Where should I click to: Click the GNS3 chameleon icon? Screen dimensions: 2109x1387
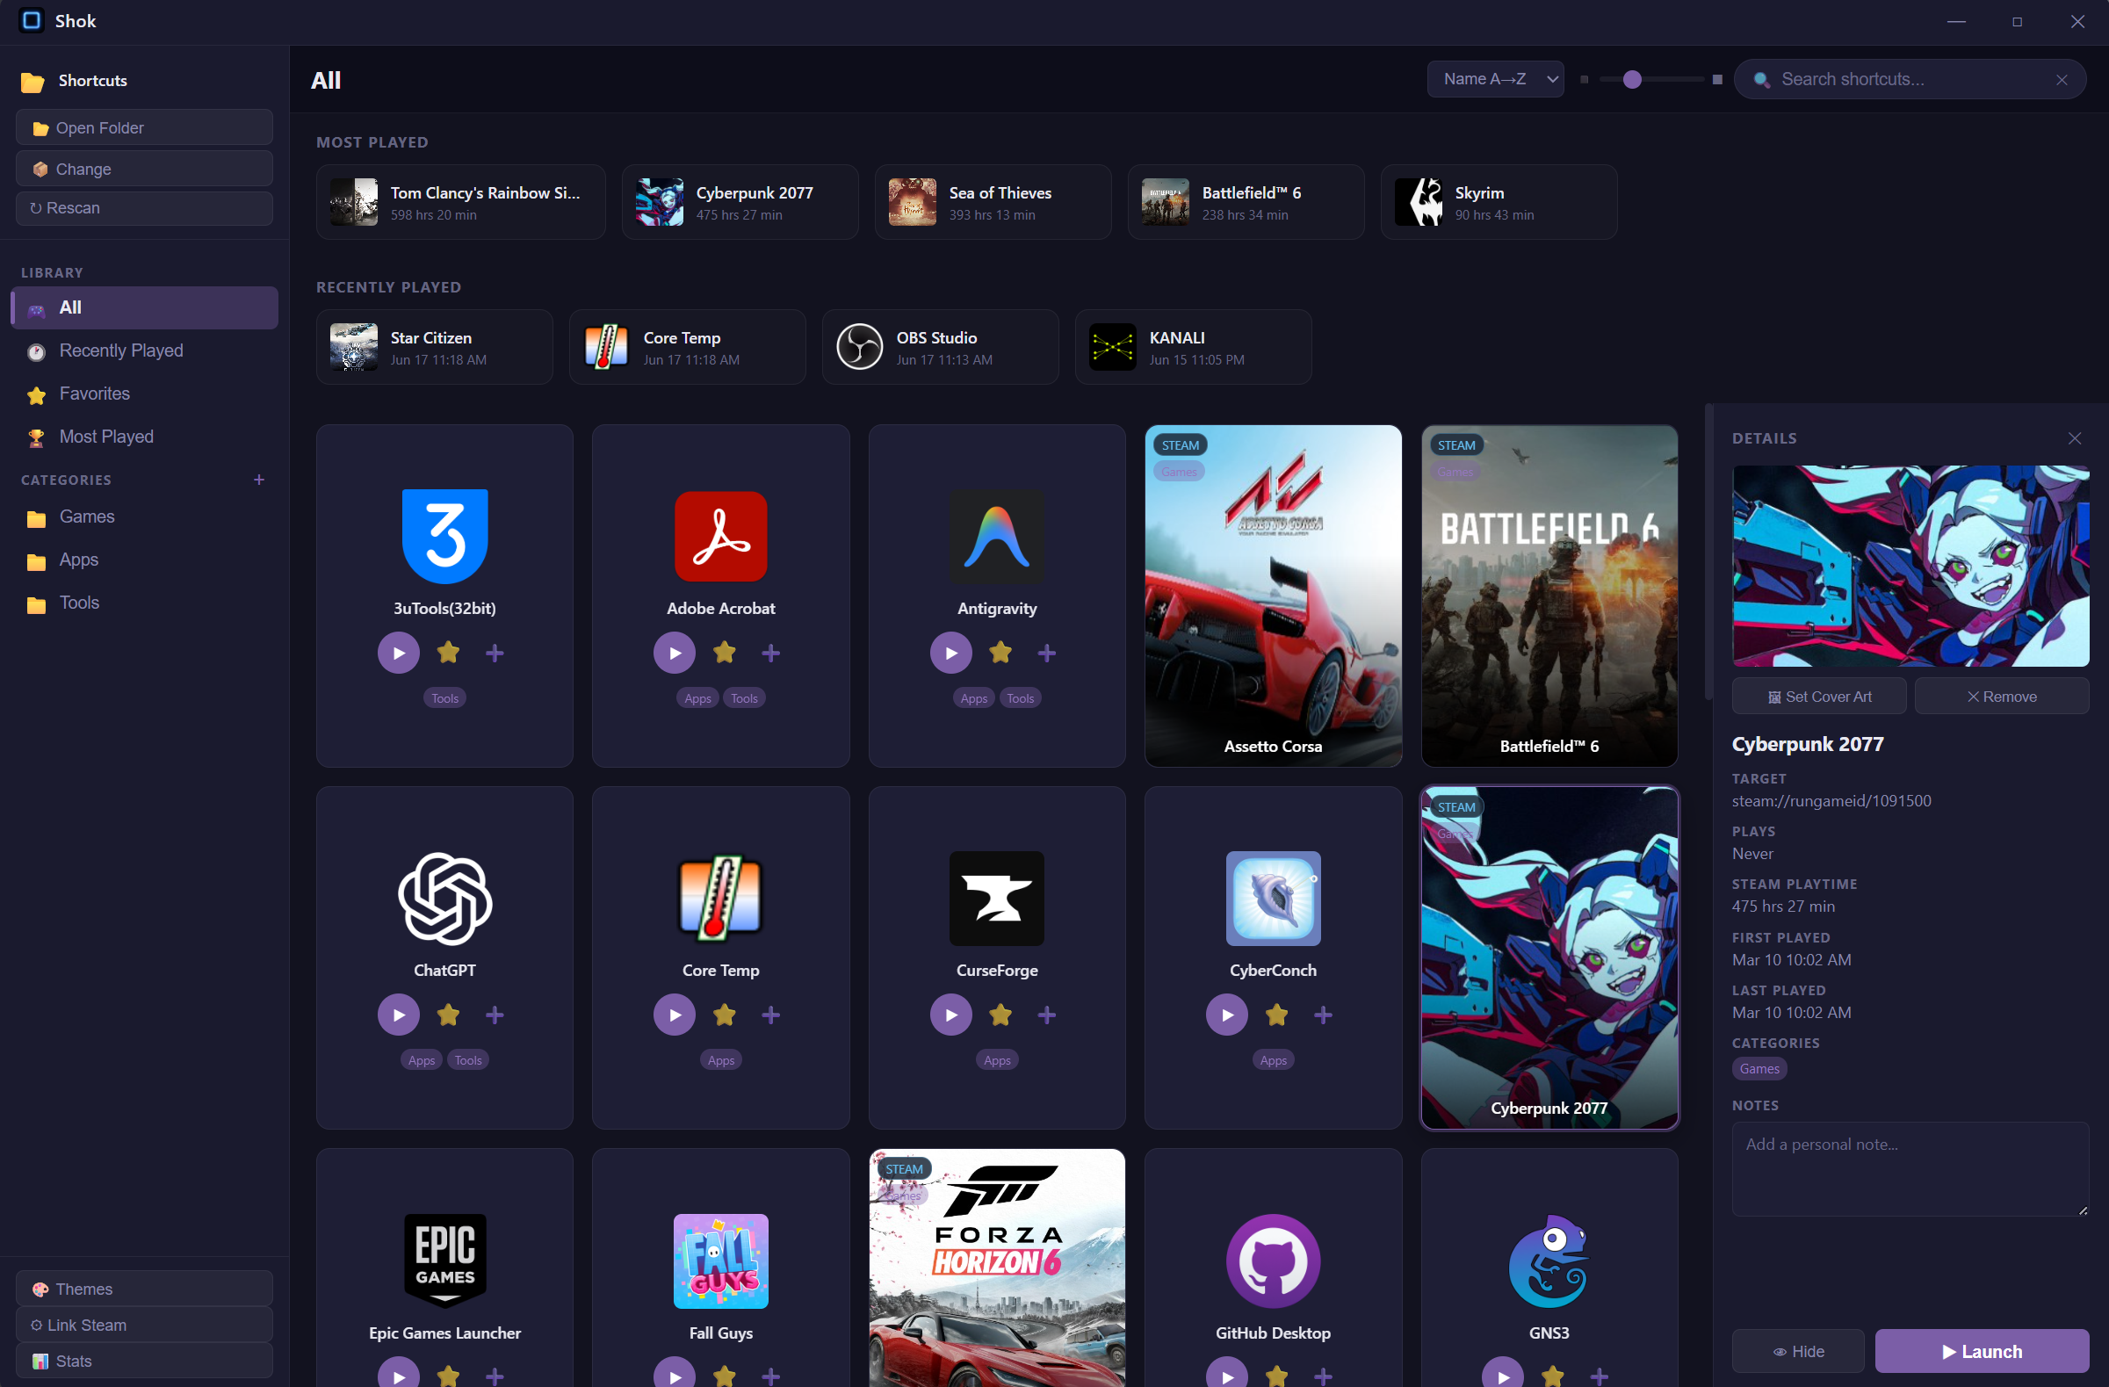pyautogui.click(x=1549, y=1261)
